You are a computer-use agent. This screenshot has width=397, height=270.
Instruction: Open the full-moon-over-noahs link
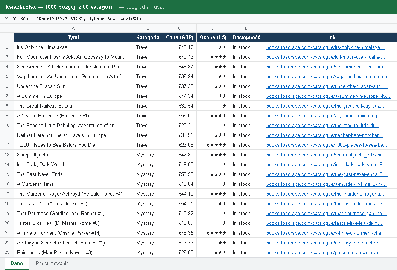(326, 57)
